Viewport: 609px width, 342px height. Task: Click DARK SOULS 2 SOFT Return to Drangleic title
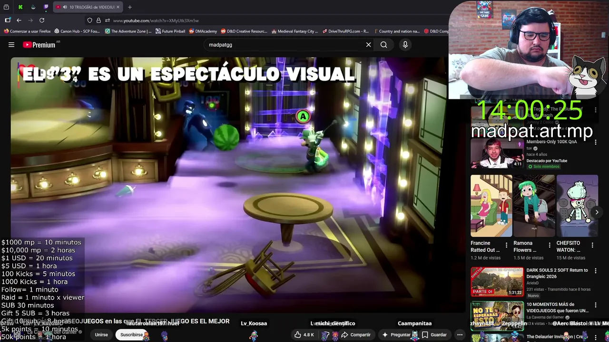pos(557,273)
